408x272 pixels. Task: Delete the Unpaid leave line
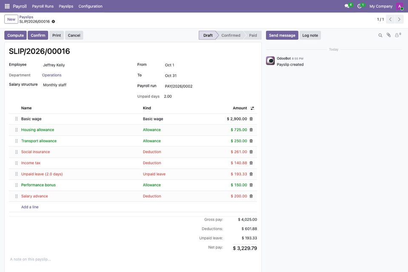(x=251, y=174)
